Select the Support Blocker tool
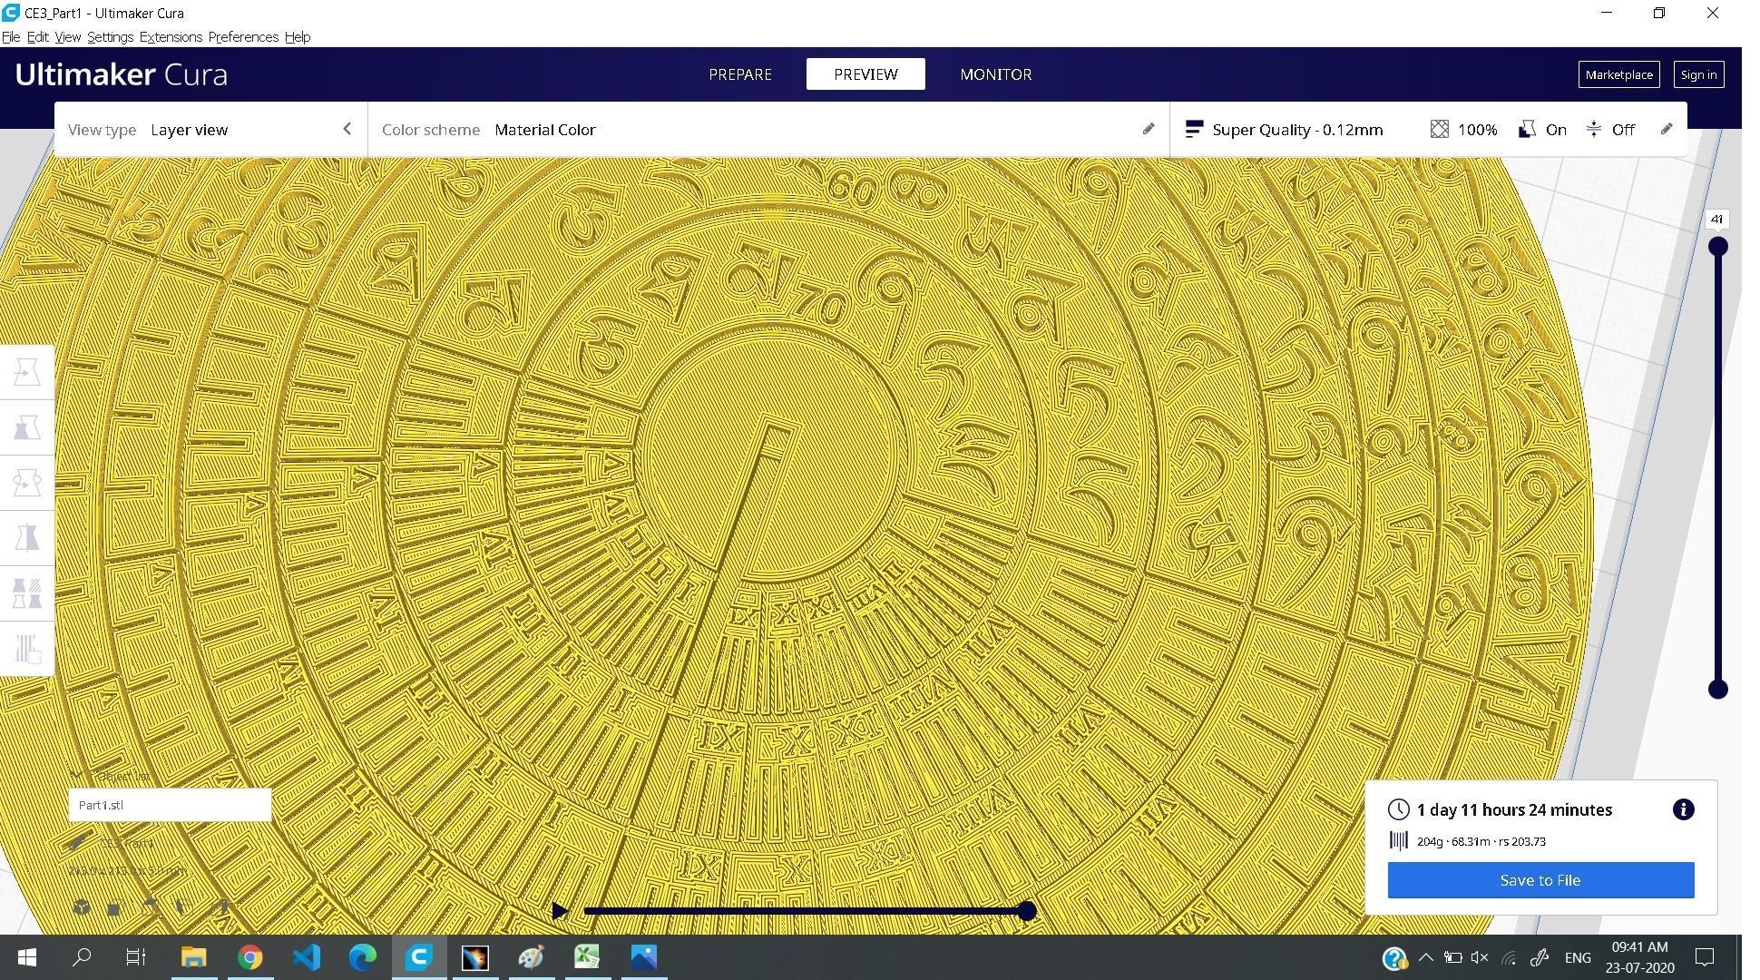 (x=25, y=648)
